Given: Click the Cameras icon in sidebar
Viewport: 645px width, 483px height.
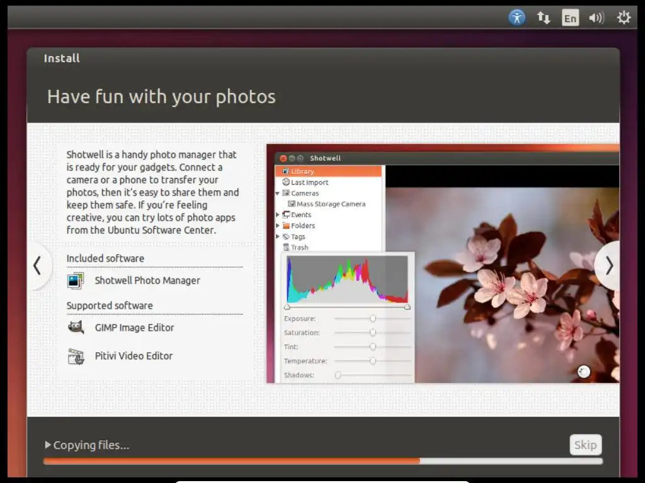Looking at the screenshot, I should (286, 193).
